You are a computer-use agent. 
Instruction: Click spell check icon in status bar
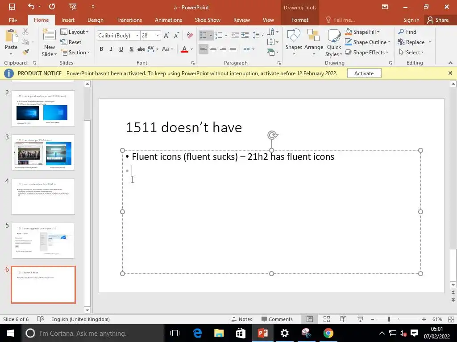(x=41, y=319)
